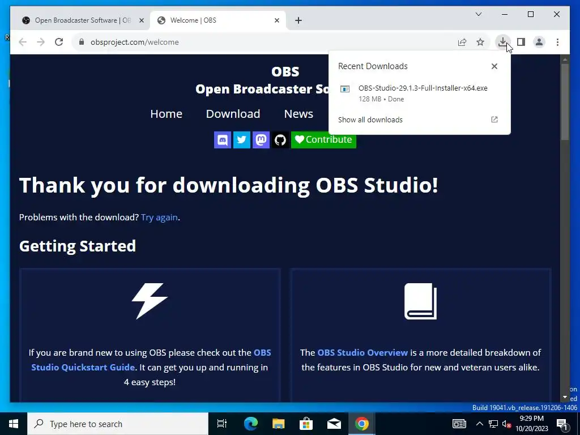The width and height of the screenshot is (580, 435).
Task: Open the notification center icon
Action: click(x=562, y=424)
